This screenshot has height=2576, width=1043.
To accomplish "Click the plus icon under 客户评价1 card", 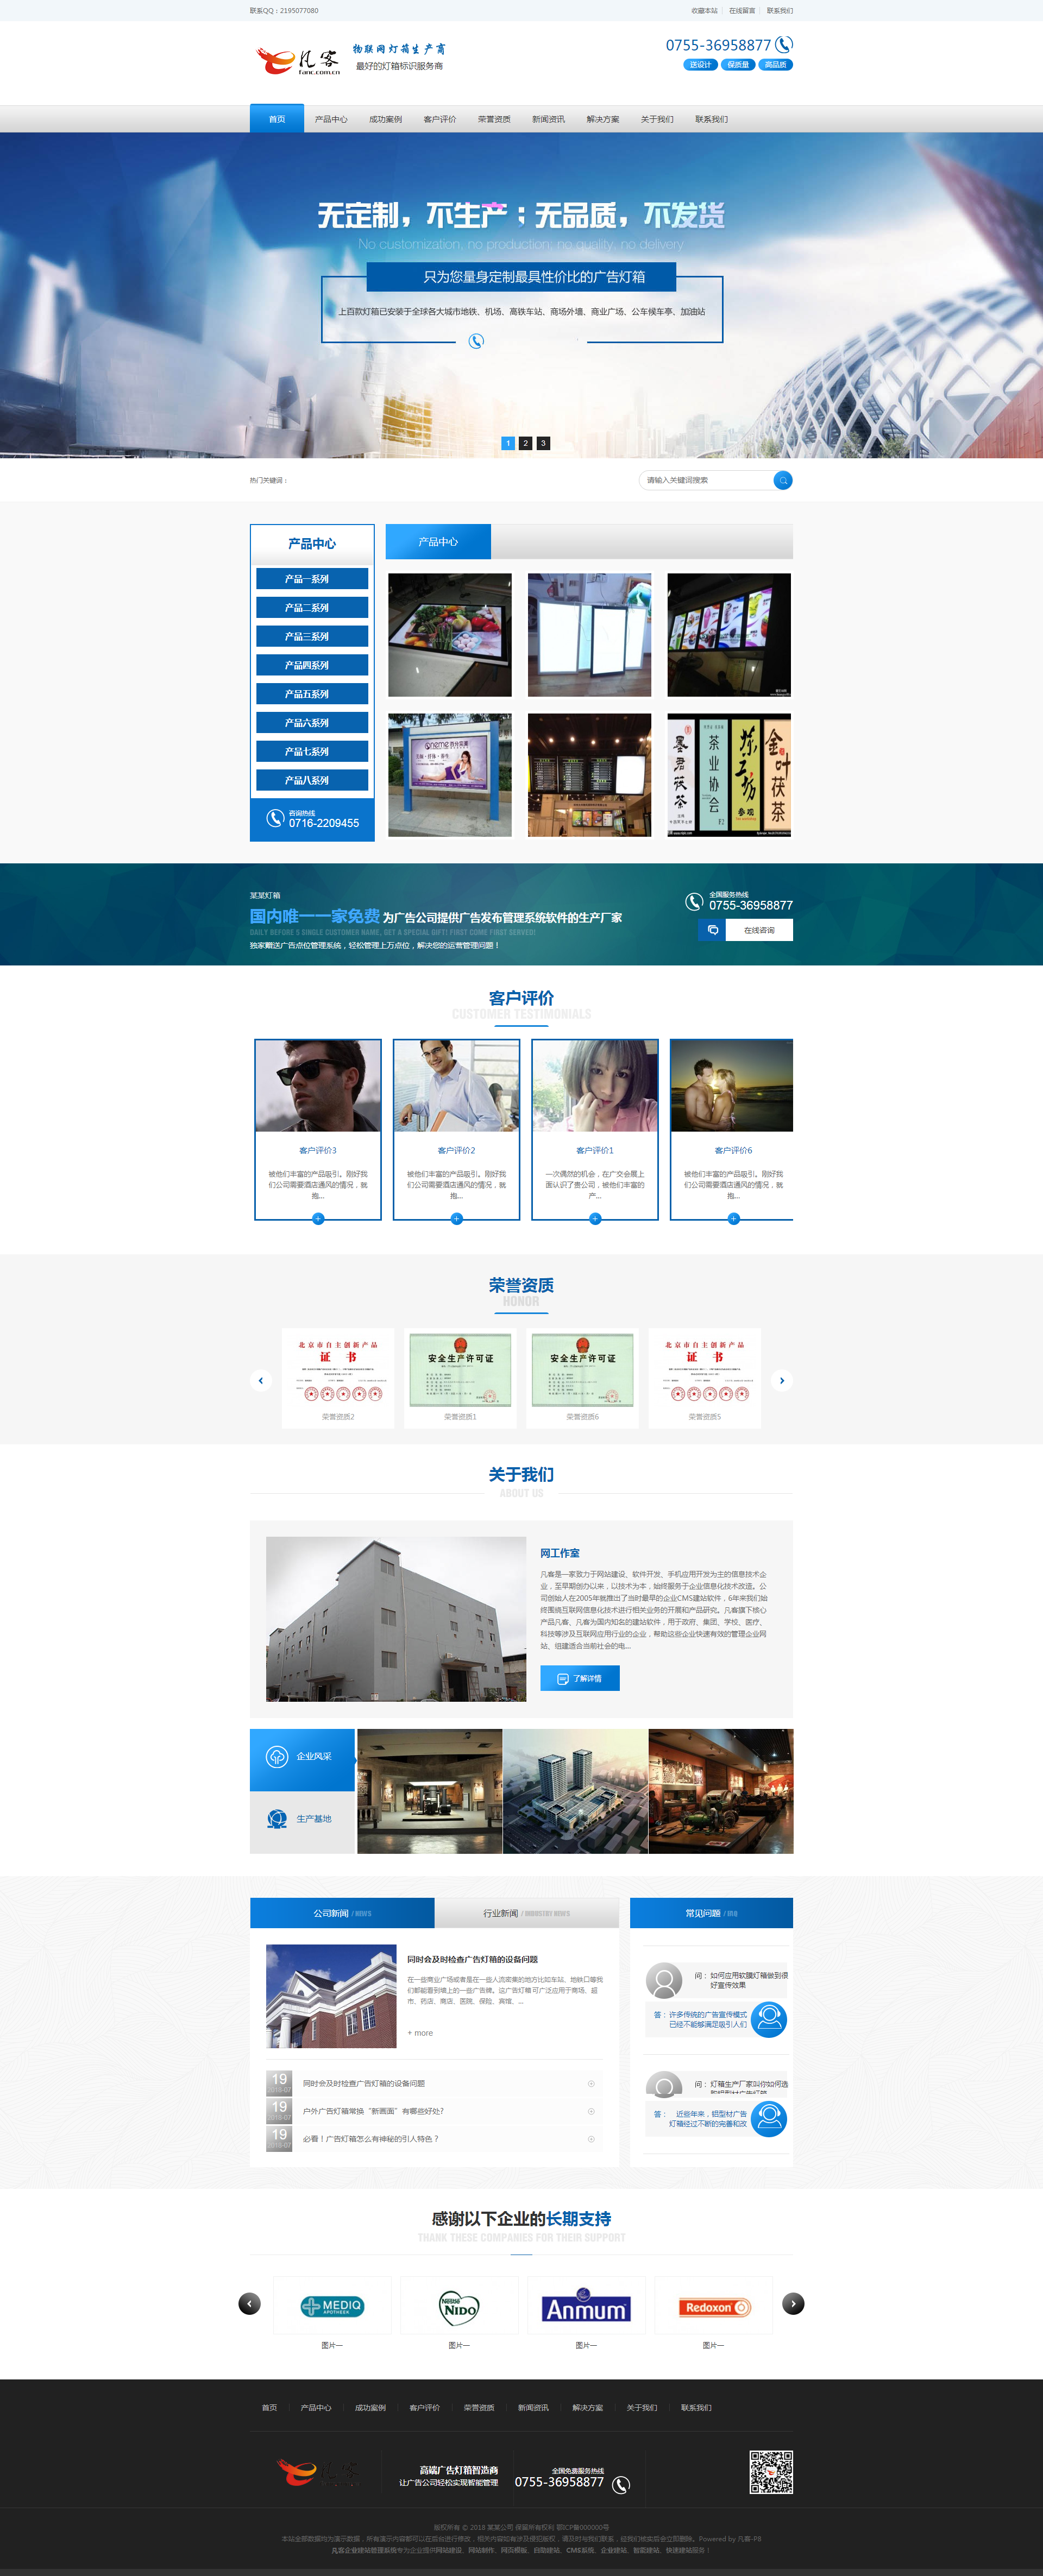I will click(x=595, y=1218).
